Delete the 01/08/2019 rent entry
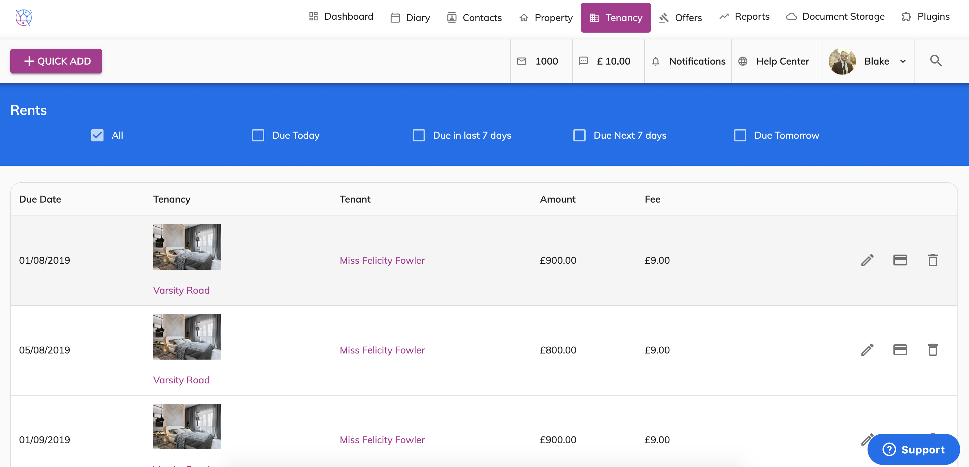This screenshot has width=969, height=467. [933, 260]
